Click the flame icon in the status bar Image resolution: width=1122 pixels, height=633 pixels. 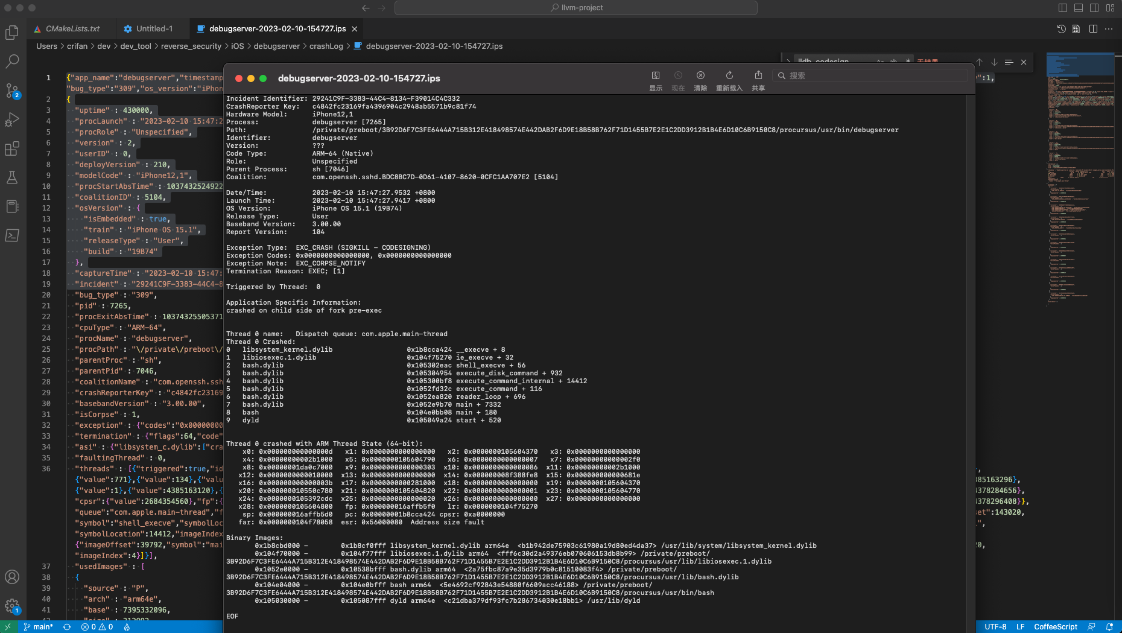pos(127,627)
